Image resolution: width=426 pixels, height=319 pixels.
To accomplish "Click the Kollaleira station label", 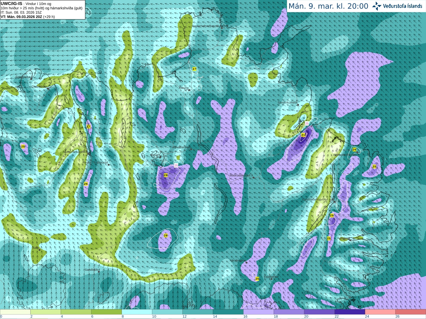I will (343, 238).
